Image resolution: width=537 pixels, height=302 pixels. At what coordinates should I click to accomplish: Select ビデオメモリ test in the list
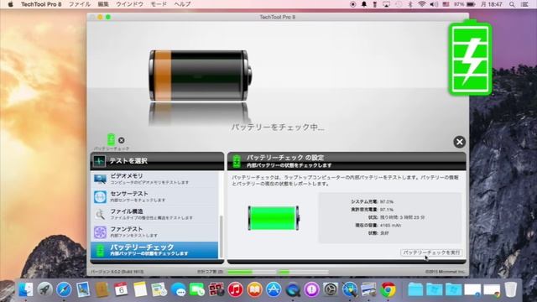click(154, 179)
